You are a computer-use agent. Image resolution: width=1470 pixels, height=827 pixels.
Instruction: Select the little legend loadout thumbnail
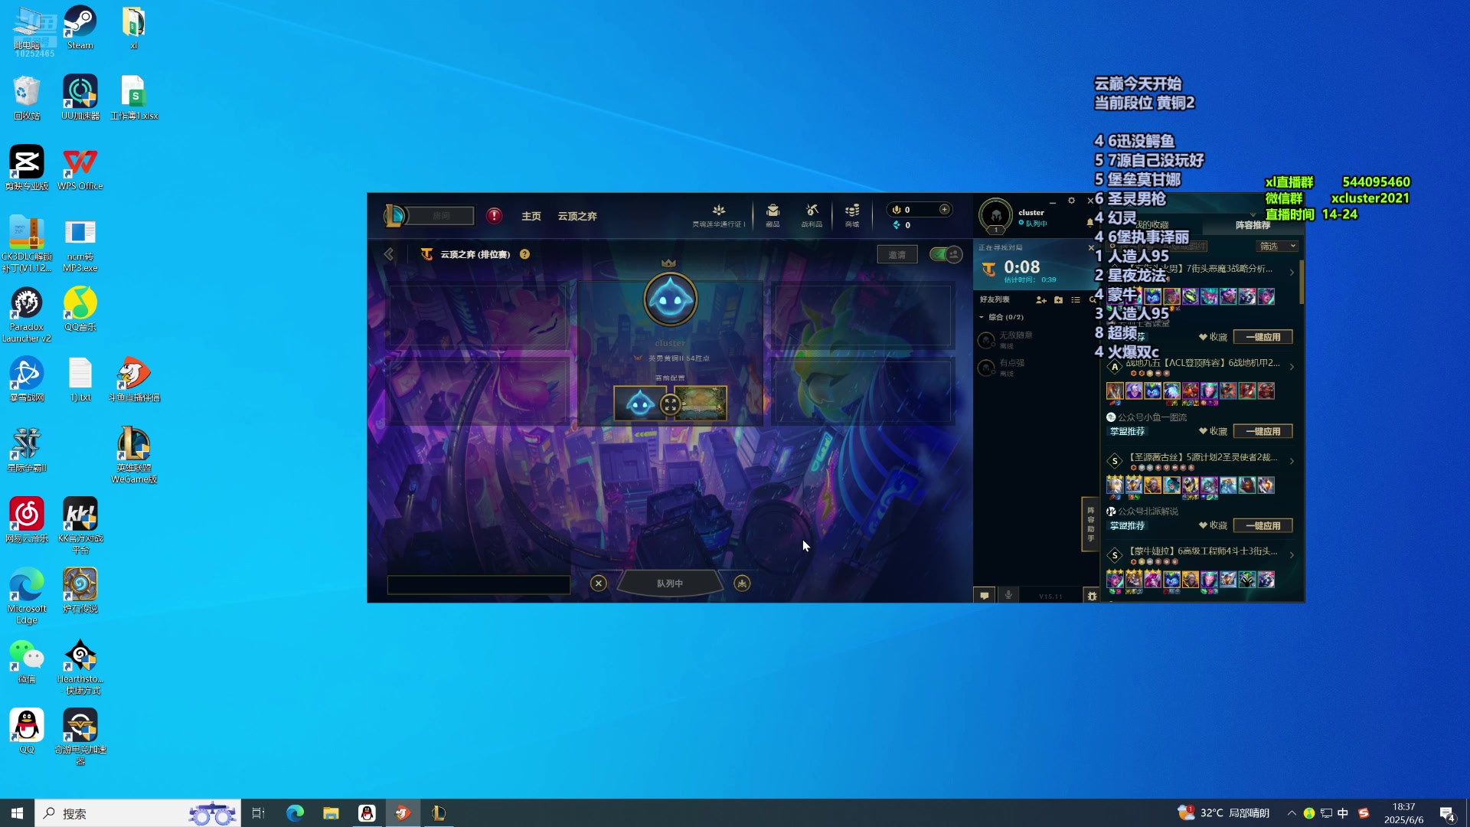[639, 404]
